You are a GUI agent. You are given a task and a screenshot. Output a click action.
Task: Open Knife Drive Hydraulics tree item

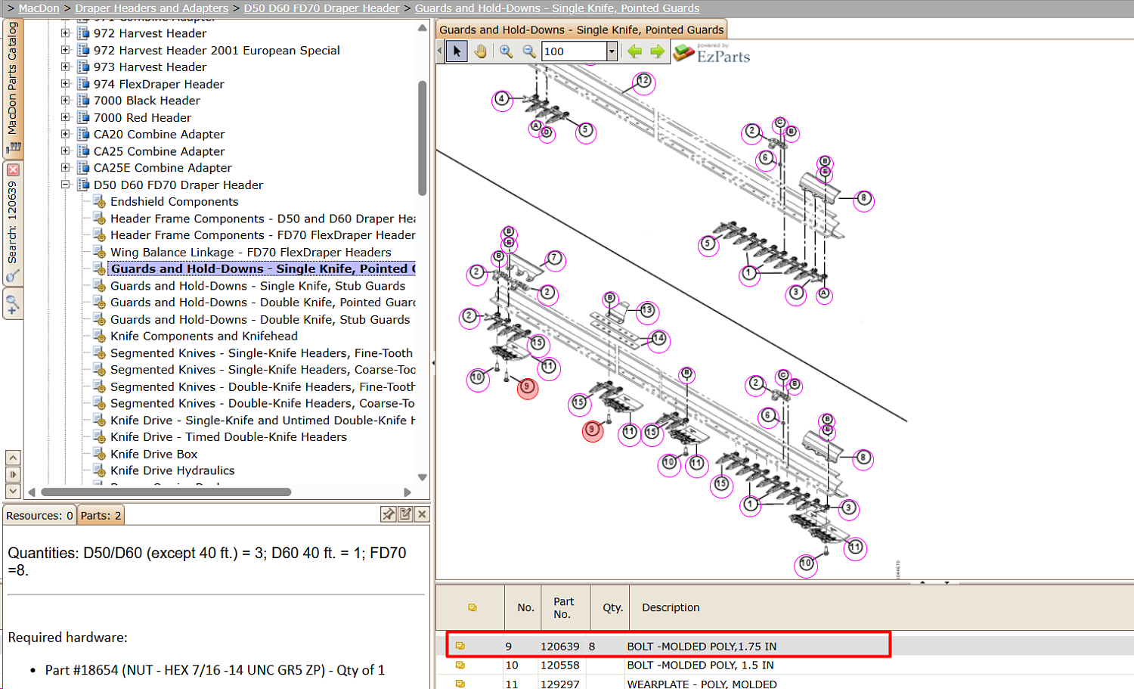pyautogui.click(x=172, y=470)
